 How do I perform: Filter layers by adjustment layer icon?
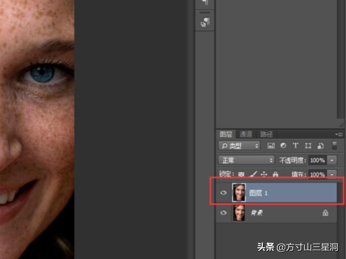pyautogui.click(x=283, y=146)
